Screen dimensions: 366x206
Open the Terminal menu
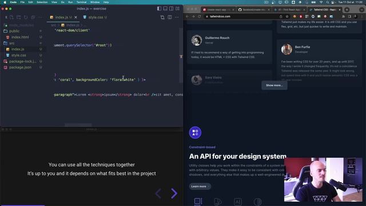(81, 2)
